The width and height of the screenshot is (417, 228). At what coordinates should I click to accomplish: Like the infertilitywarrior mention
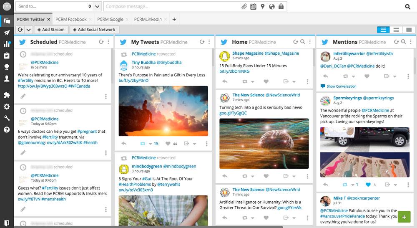pos(367,76)
